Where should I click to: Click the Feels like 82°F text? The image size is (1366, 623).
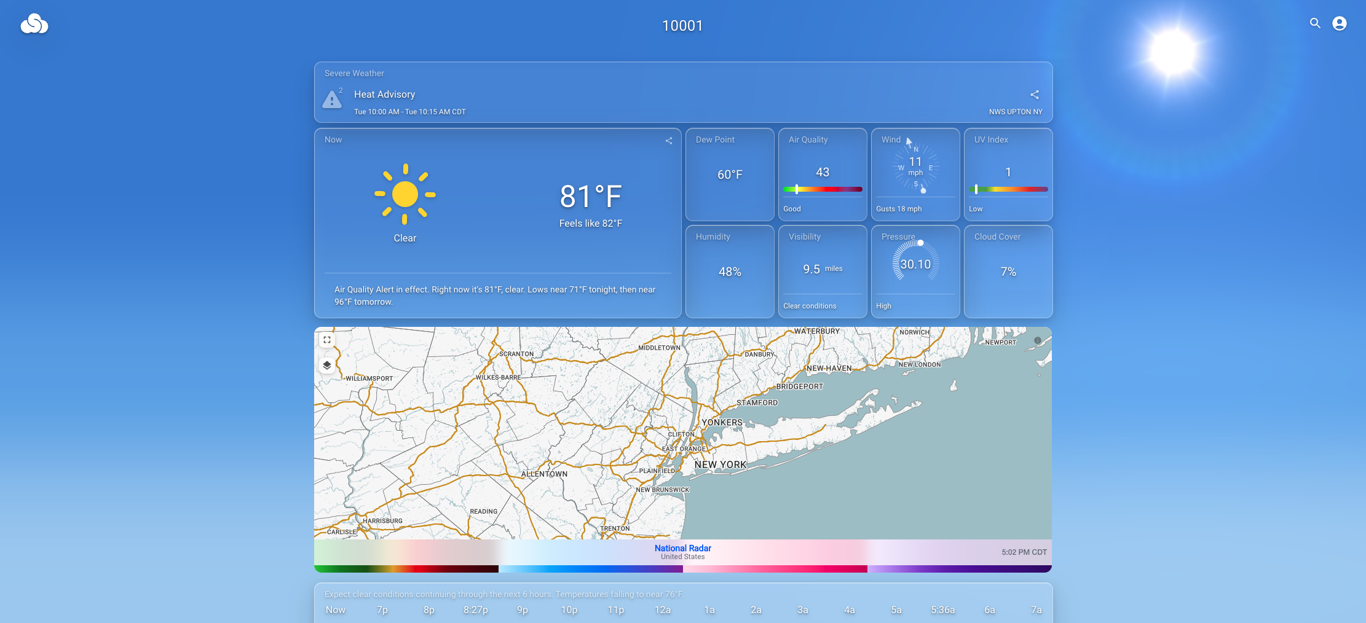click(x=590, y=224)
